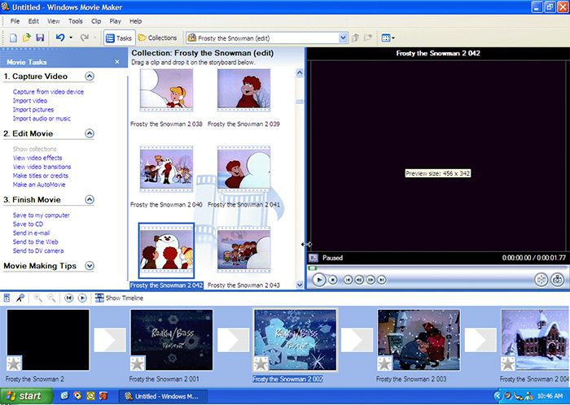Open the Help menu
The height and width of the screenshot is (405, 570).
[x=136, y=21]
